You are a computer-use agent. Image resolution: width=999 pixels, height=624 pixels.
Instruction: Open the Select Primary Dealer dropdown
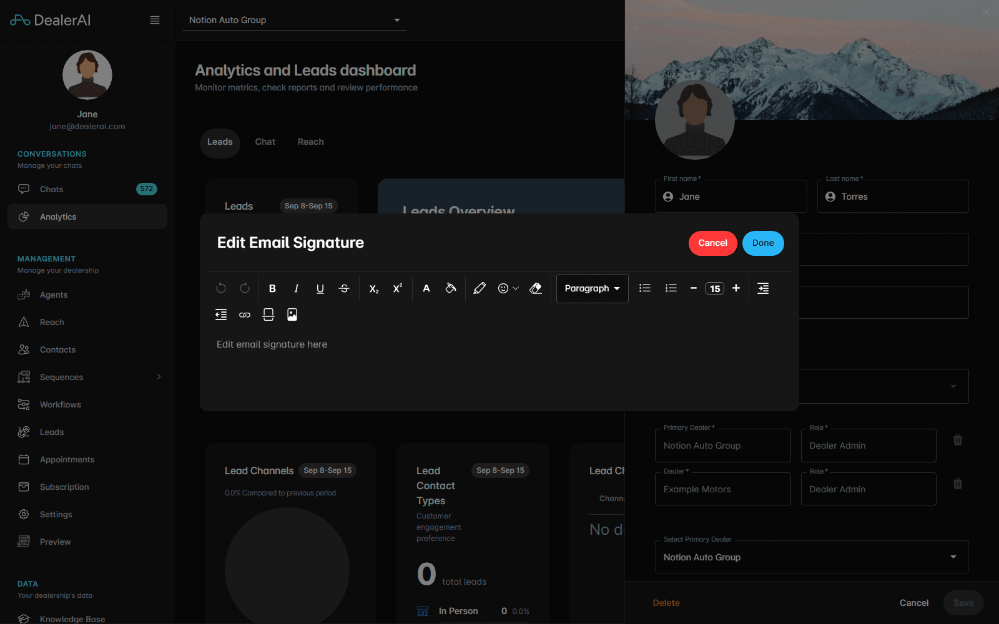tap(812, 557)
